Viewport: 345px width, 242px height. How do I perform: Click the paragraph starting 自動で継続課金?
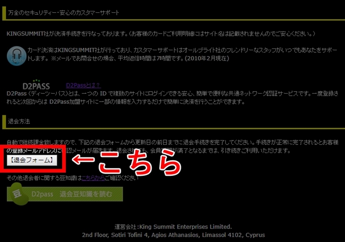click(172, 146)
